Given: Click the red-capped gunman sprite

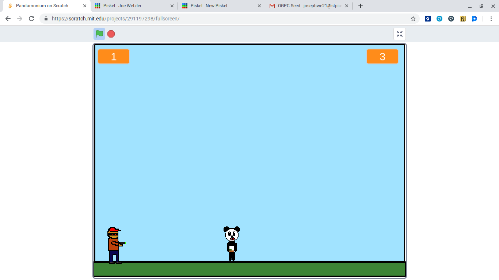Looking at the screenshot, I should [115, 245].
